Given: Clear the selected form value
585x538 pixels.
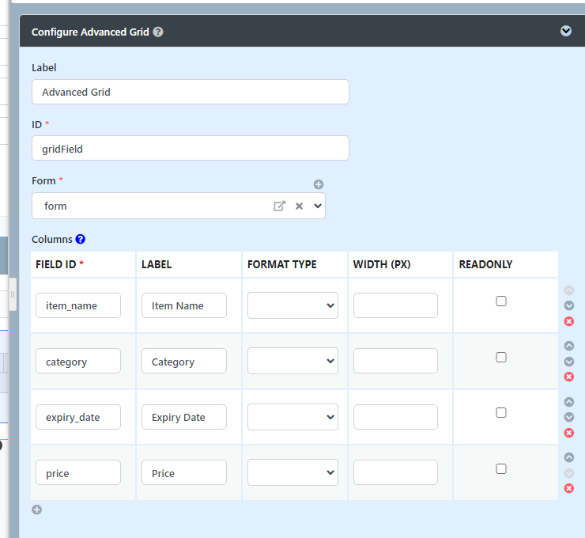Looking at the screenshot, I should click(x=299, y=206).
